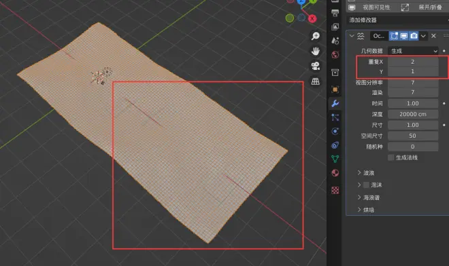Open the Ocean modifier extras dropdown arrow
449x266 pixels.
[423, 36]
